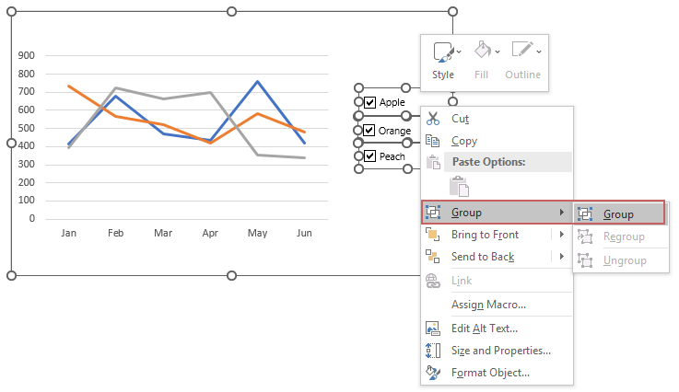Screen dimensions: 679x392
Task: Select Ungroup in the submenu
Action: 621,260
